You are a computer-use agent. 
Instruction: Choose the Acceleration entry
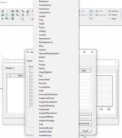pyautogui.click(x=44, y=87)
